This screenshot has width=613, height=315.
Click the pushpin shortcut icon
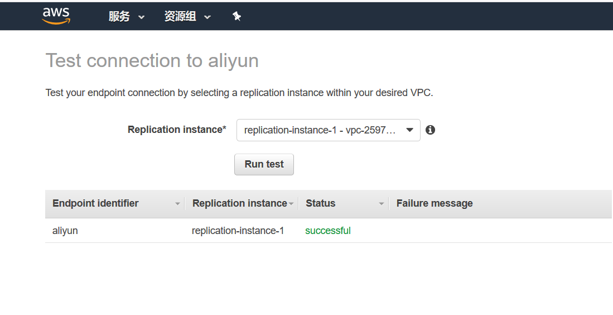click(x=236, y=16)
